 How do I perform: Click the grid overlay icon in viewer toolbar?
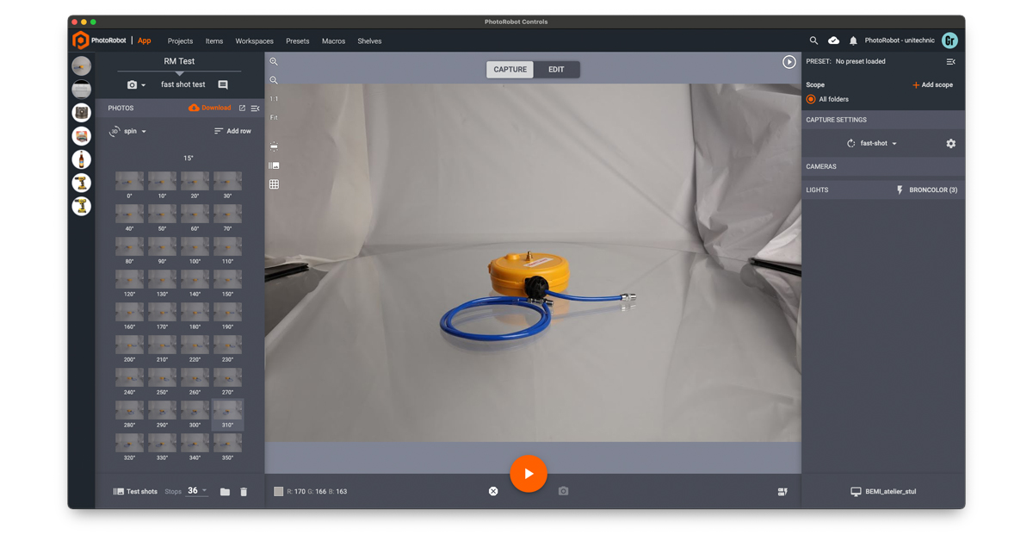point(274,184)
